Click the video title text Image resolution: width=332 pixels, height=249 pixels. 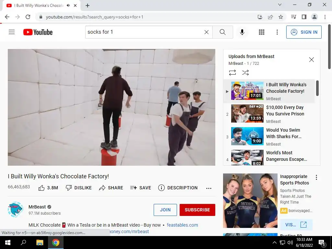point(58,176)
